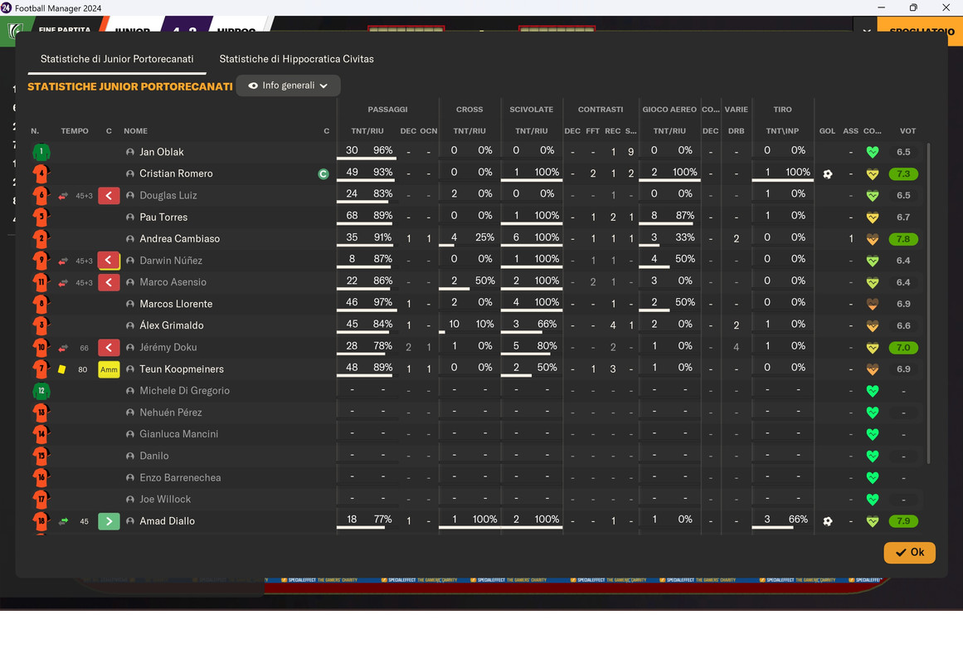Sort by TNT\INP shooting column header
This screenshot has height=664, width=963.
[782, 131]
